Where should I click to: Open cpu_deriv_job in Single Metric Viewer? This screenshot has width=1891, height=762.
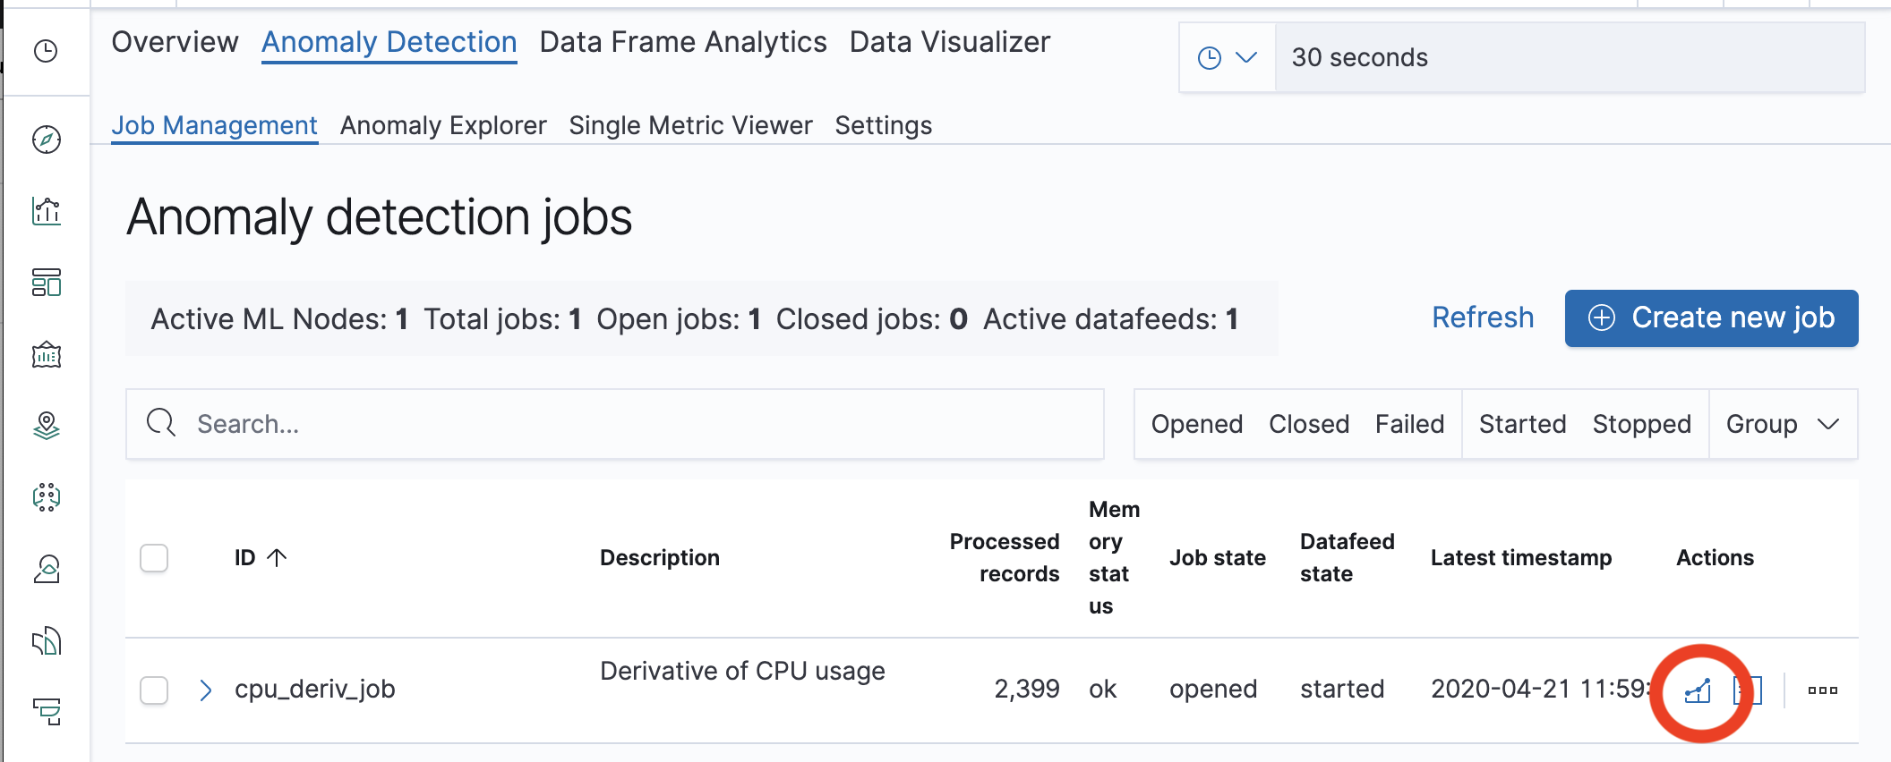1698,690
